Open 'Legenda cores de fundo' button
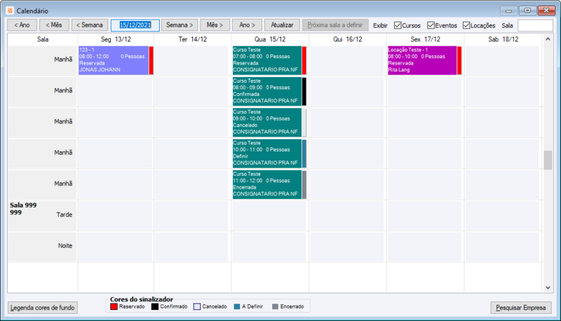This screenshot has width=561, height=321. coord(43,308)
